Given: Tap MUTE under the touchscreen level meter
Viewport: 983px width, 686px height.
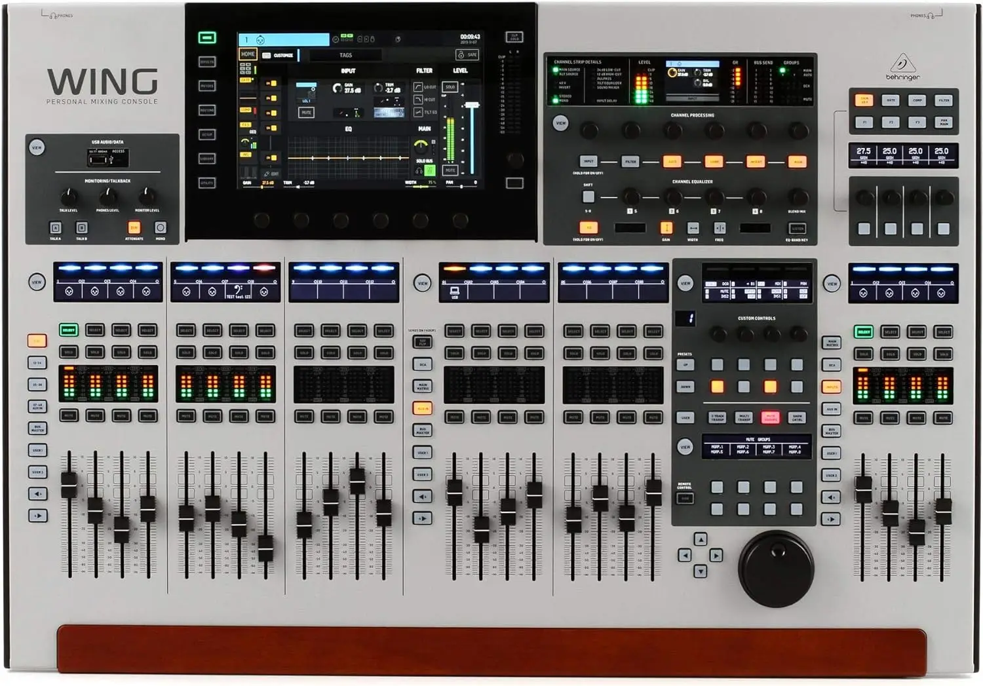Looking at the screenshot, I should click(450, 170).
